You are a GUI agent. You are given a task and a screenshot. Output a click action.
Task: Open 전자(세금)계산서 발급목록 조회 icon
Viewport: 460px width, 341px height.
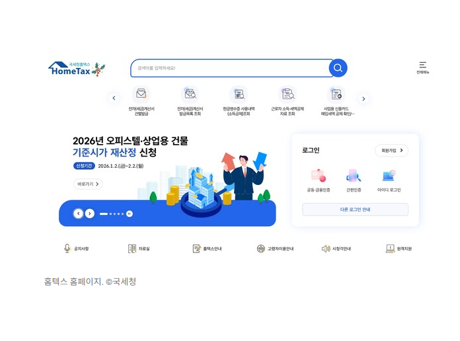[x=190, y=94]
